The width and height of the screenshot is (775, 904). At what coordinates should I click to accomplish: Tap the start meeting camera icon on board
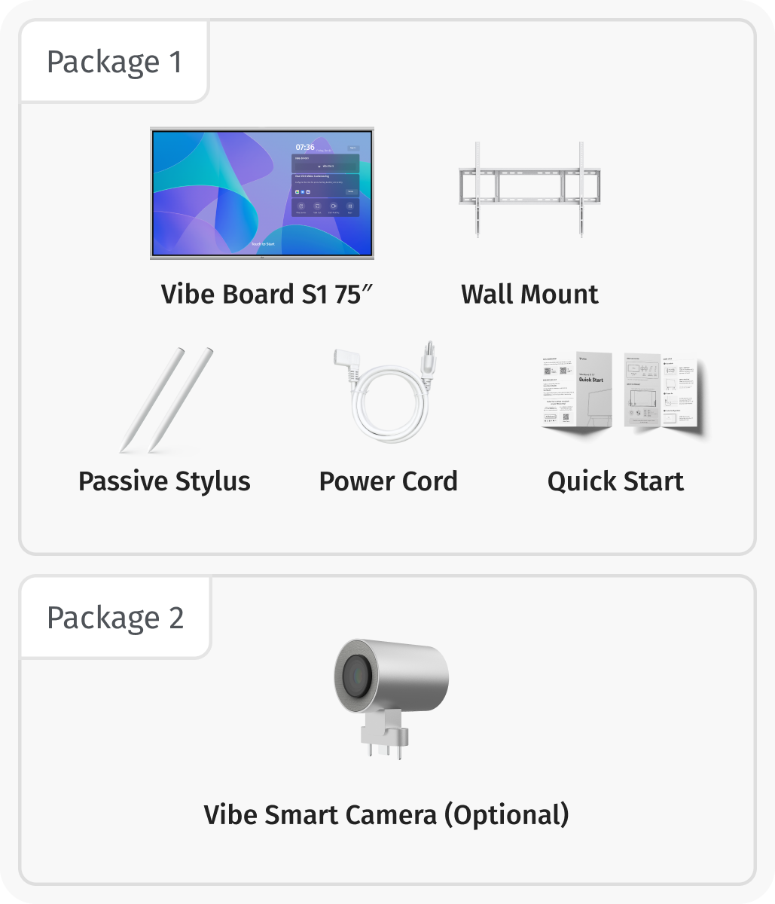[334, 206]
